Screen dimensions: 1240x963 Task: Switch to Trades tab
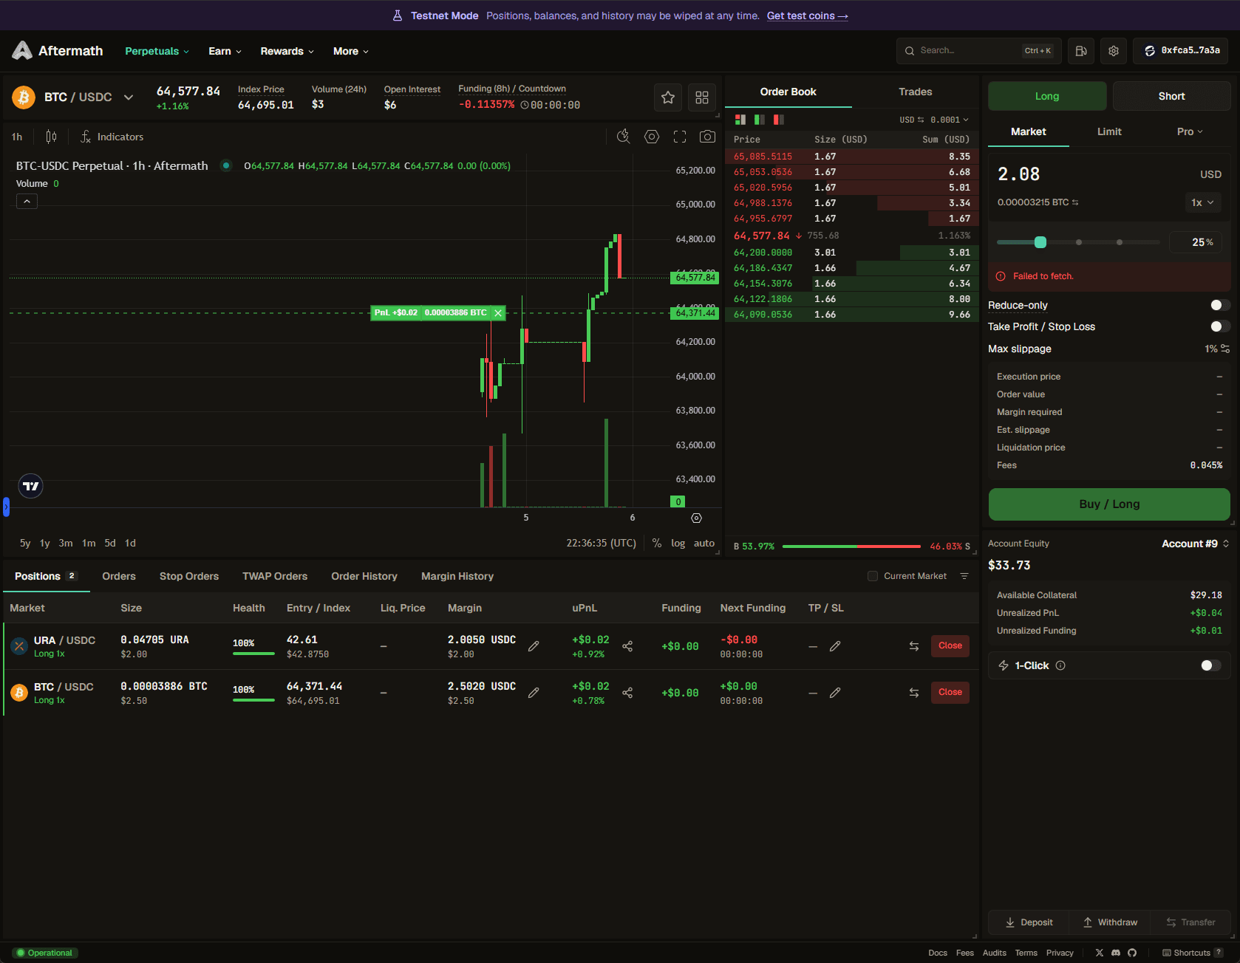(x=915, y=92)
